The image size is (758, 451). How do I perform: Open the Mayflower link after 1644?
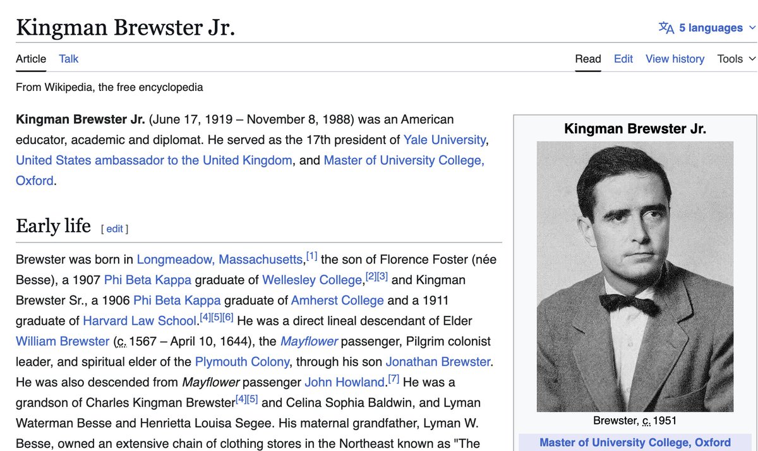point(309,341)
